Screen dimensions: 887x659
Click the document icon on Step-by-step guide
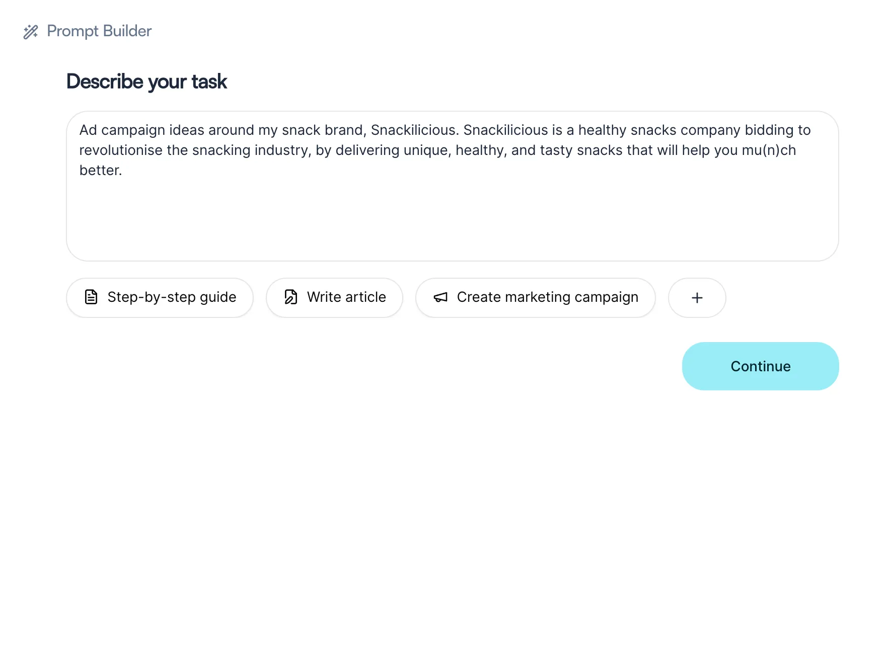click(91, 297)
